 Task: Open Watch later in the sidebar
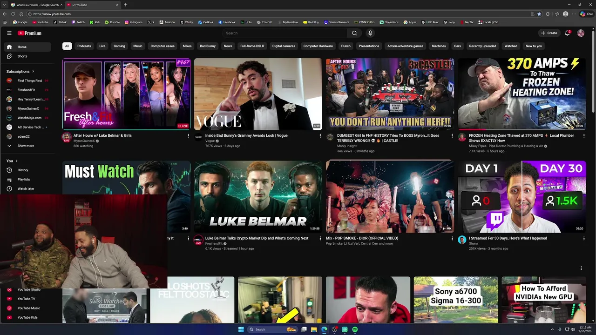[28, 188]
